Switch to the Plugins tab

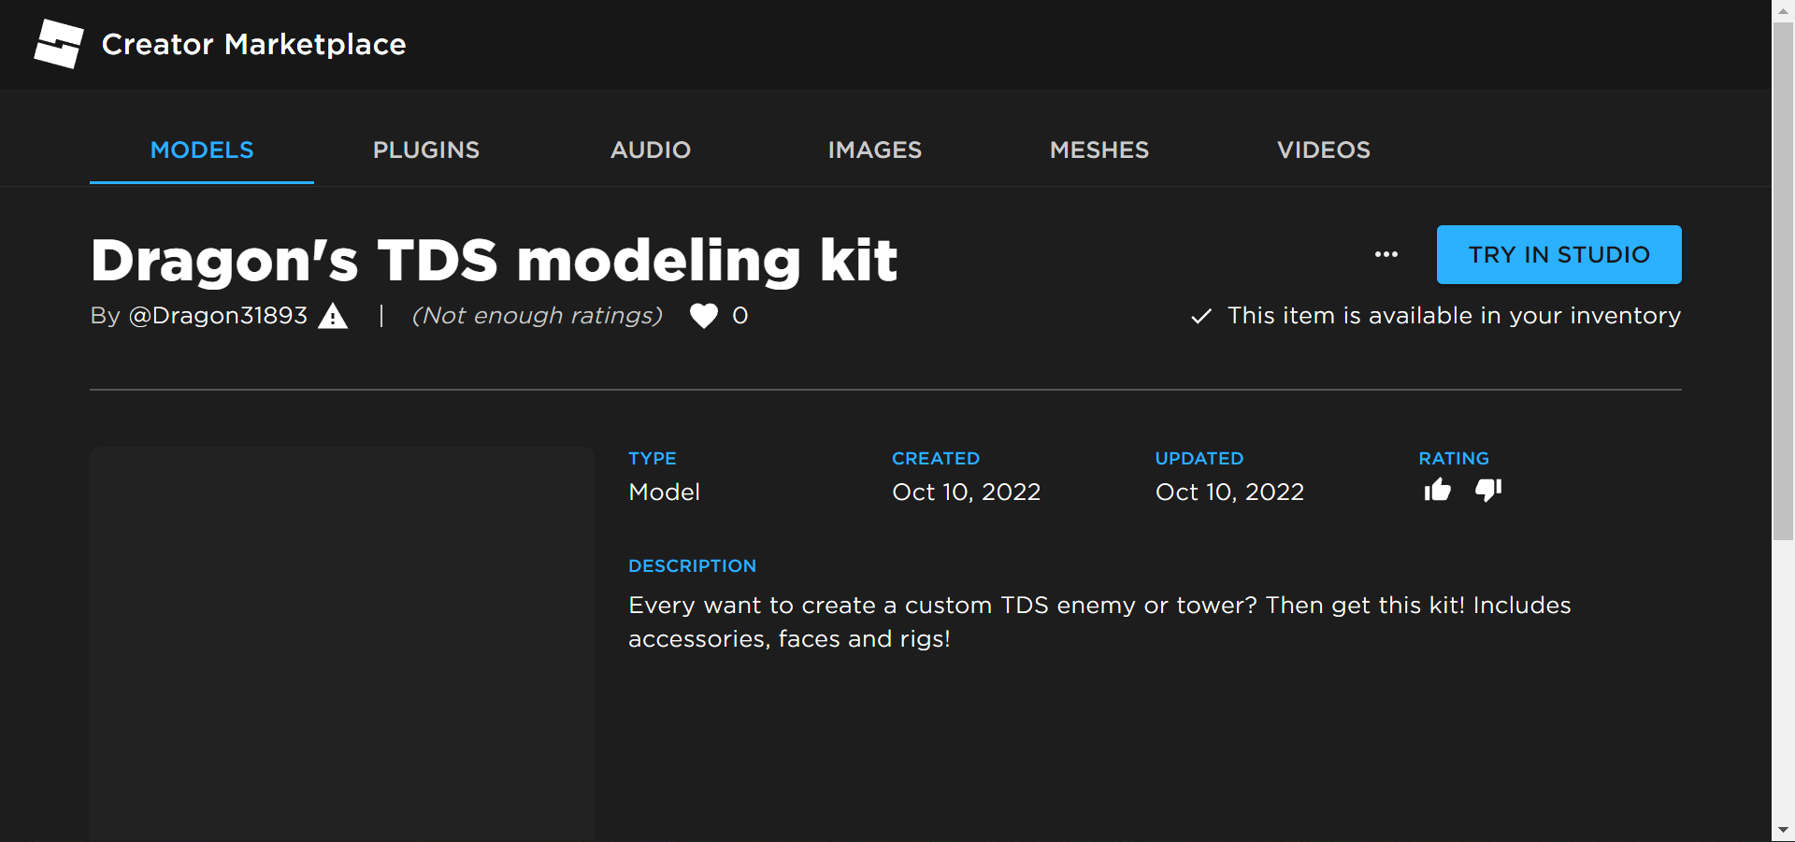coord(425,150)
